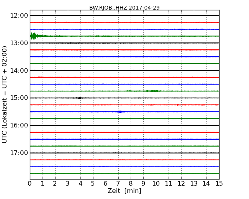Click x-axis tick label 15
The height and width of the screenshot is (199, 249).
(219, 184)
